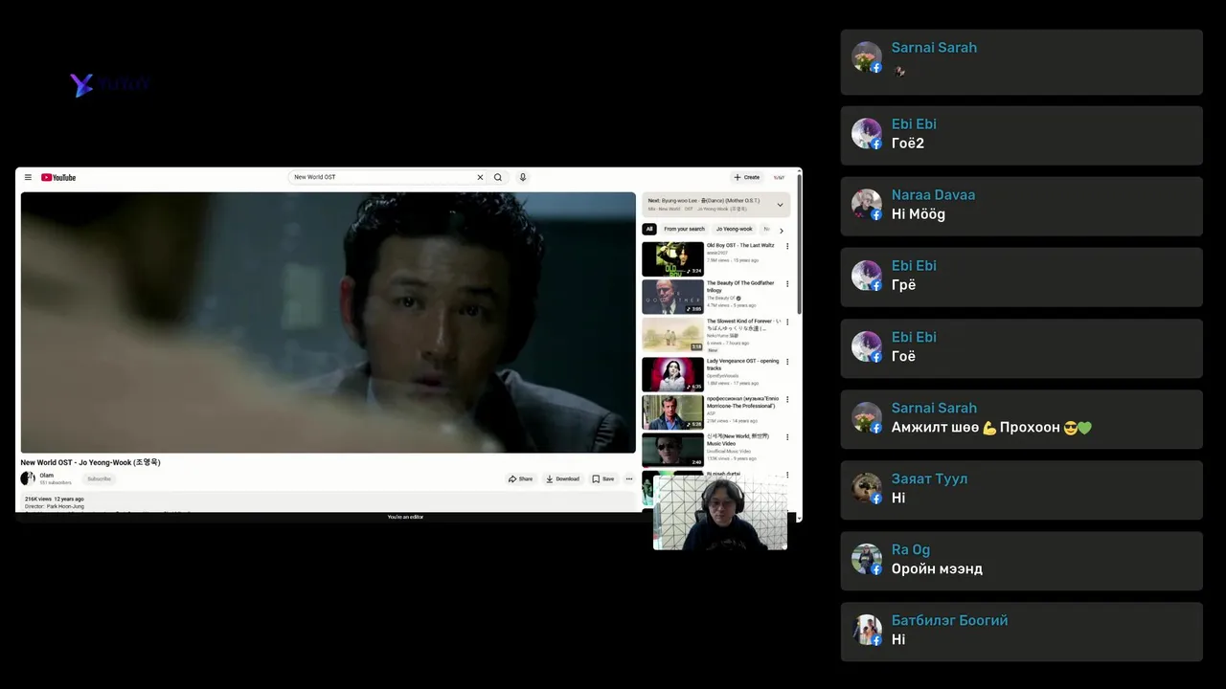Click Ebi Ebi's Гоё2 comment
Viewport: 1226px width, 689px height.
(908, 144)
